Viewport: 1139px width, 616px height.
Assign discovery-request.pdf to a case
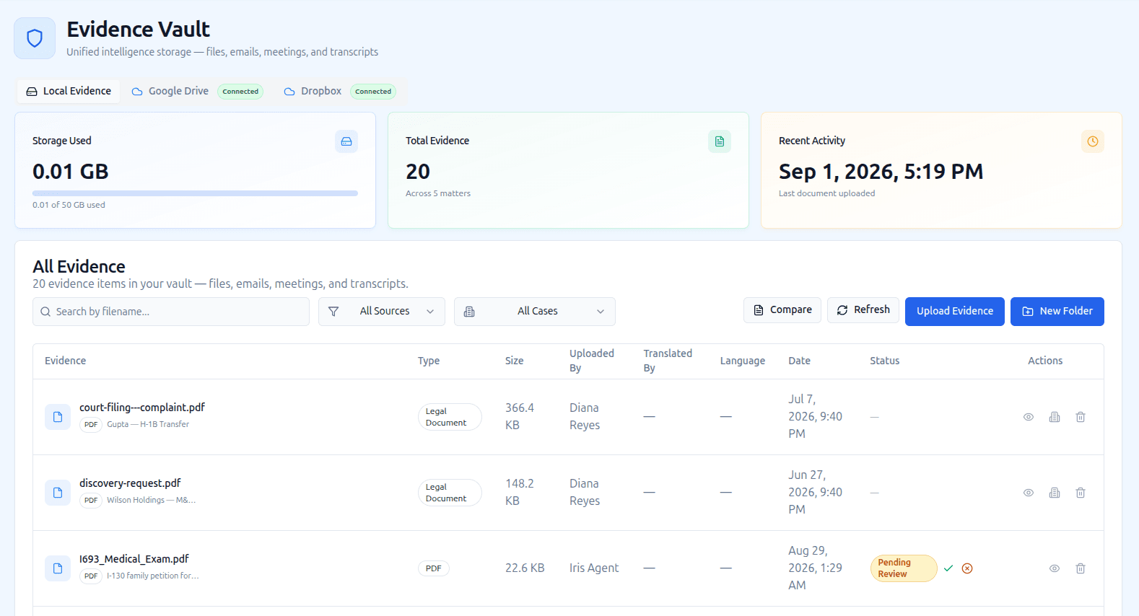pyautogui.click(x=1055, y=493)
